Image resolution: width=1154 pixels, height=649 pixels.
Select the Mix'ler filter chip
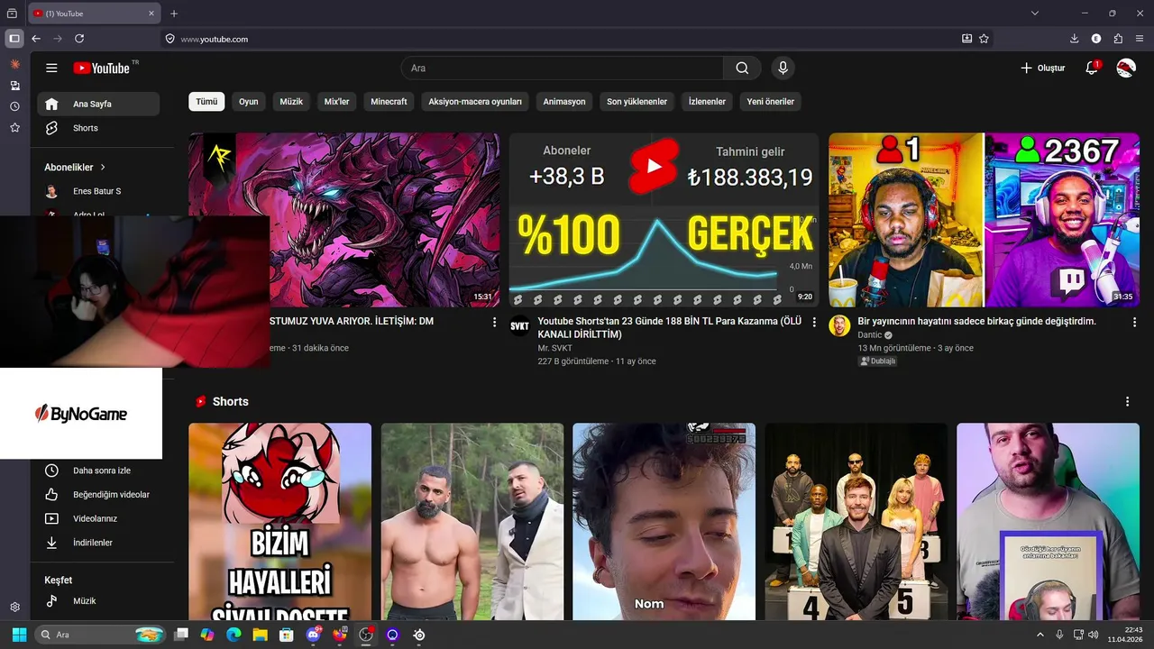click(336, 102)
